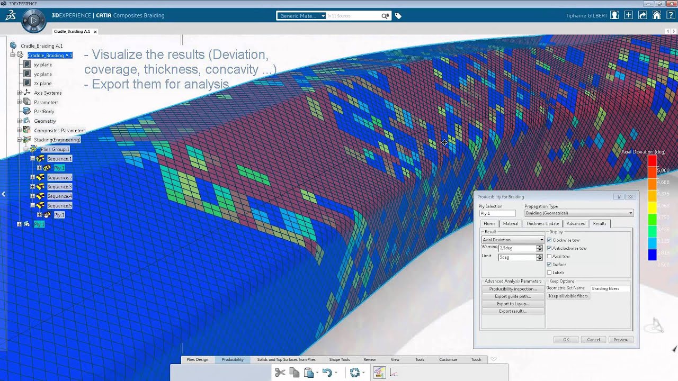Click the Copy icon in bottom toolbar
678x381 pixels.
tap(295, 373)
